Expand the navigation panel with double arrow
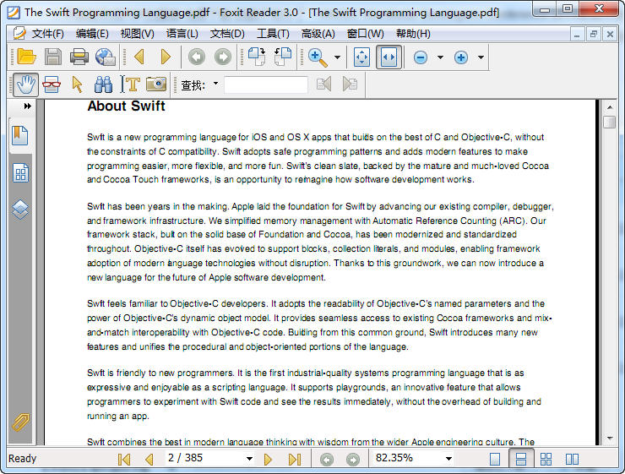 (x=27, y=106)
